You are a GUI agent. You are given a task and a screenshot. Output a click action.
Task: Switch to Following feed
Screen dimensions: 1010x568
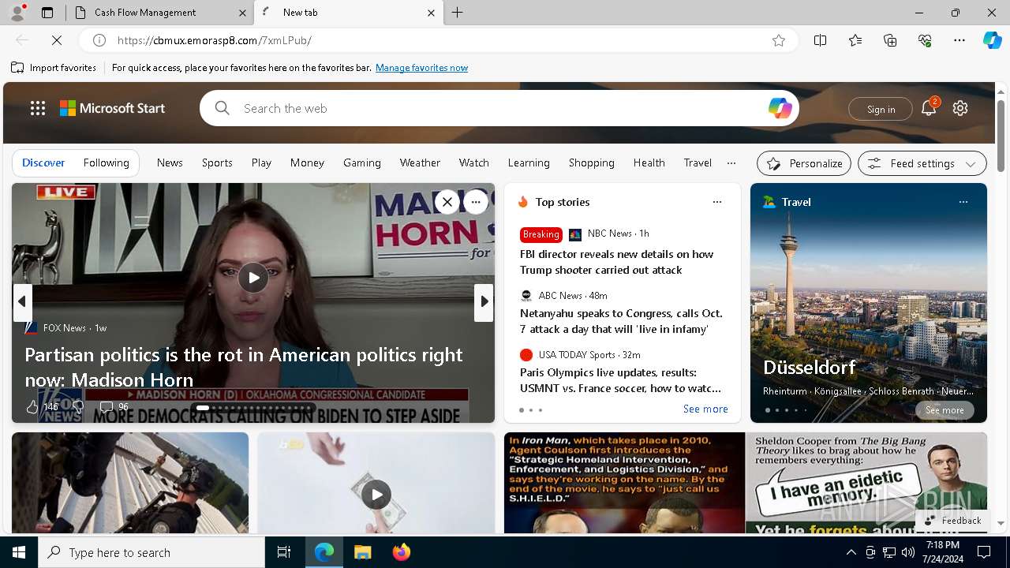click(106, 163)
